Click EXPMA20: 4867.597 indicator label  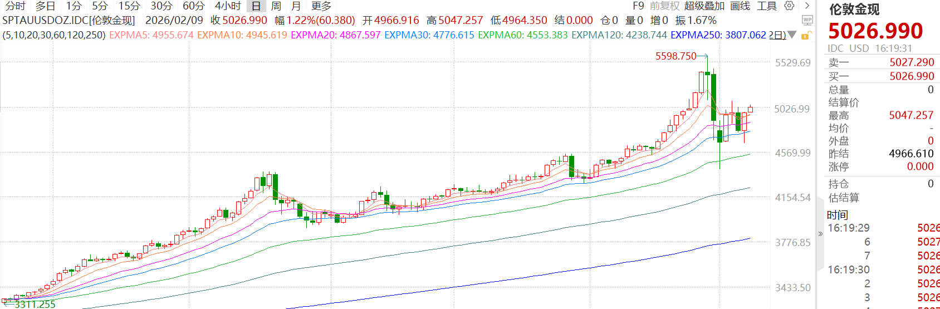336,35
